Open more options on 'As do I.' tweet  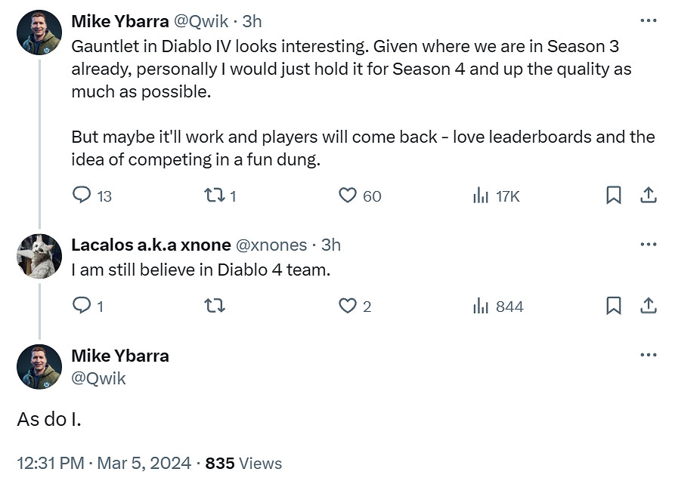tap(648, 355)
